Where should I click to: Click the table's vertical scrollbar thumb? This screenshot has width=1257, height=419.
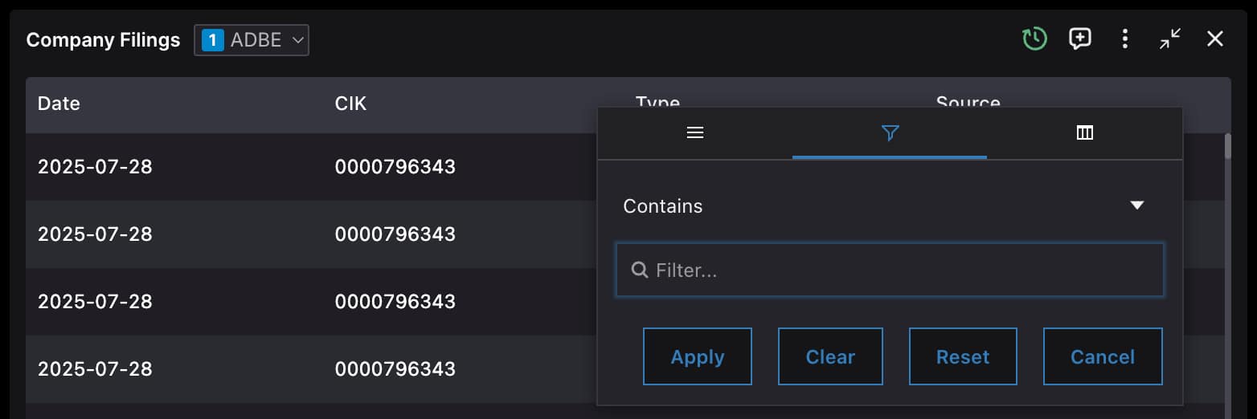point(1227,146)
